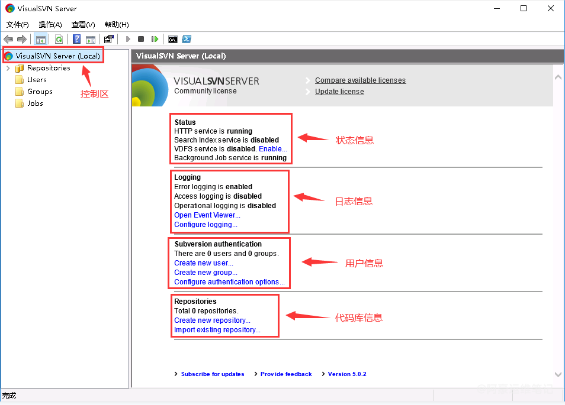Open the command prompt toolbar icon

[x=172, y=39]
